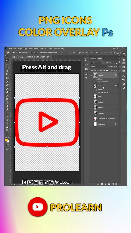
Task: Hide the youtube layer via eye icon
Action: click(91, 75)
